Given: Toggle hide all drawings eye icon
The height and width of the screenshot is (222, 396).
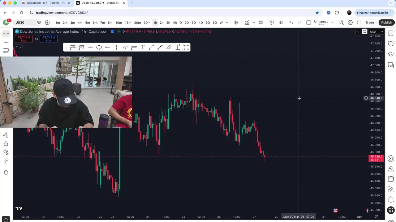Looking at the screenshot, I should pyautogui.click(x=6, y=152).
